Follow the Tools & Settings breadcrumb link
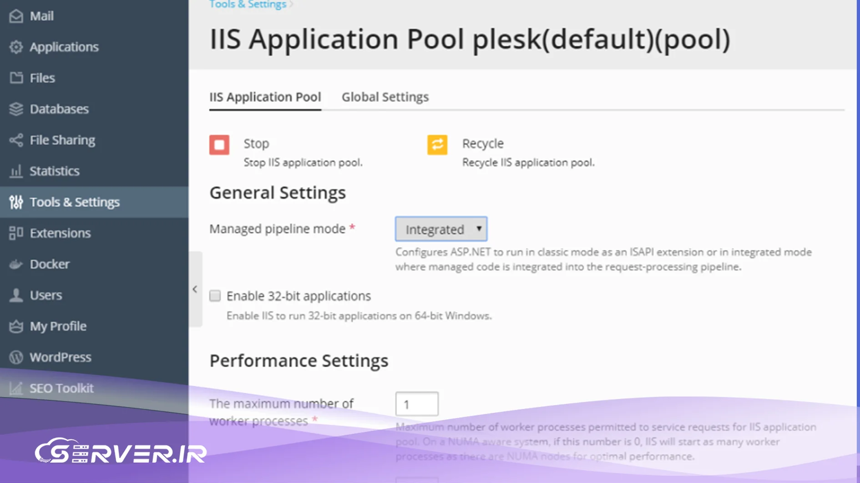The image size is (860, 483). tap(248, 5)
